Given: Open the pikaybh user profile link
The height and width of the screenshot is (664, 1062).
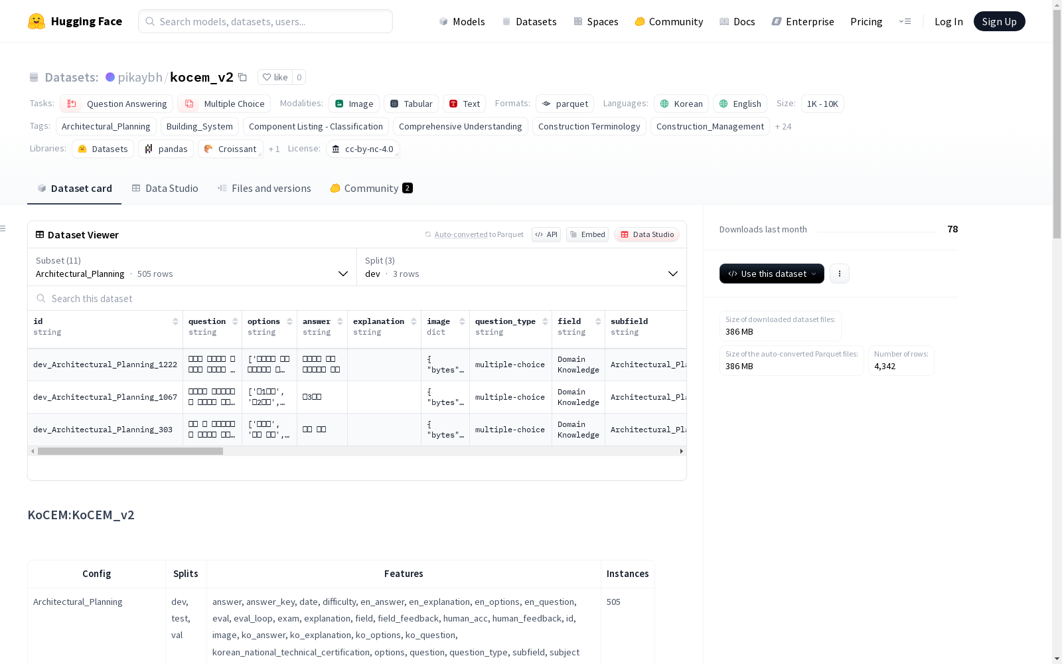Looking at the screenshot, I should tap(140, 77).
